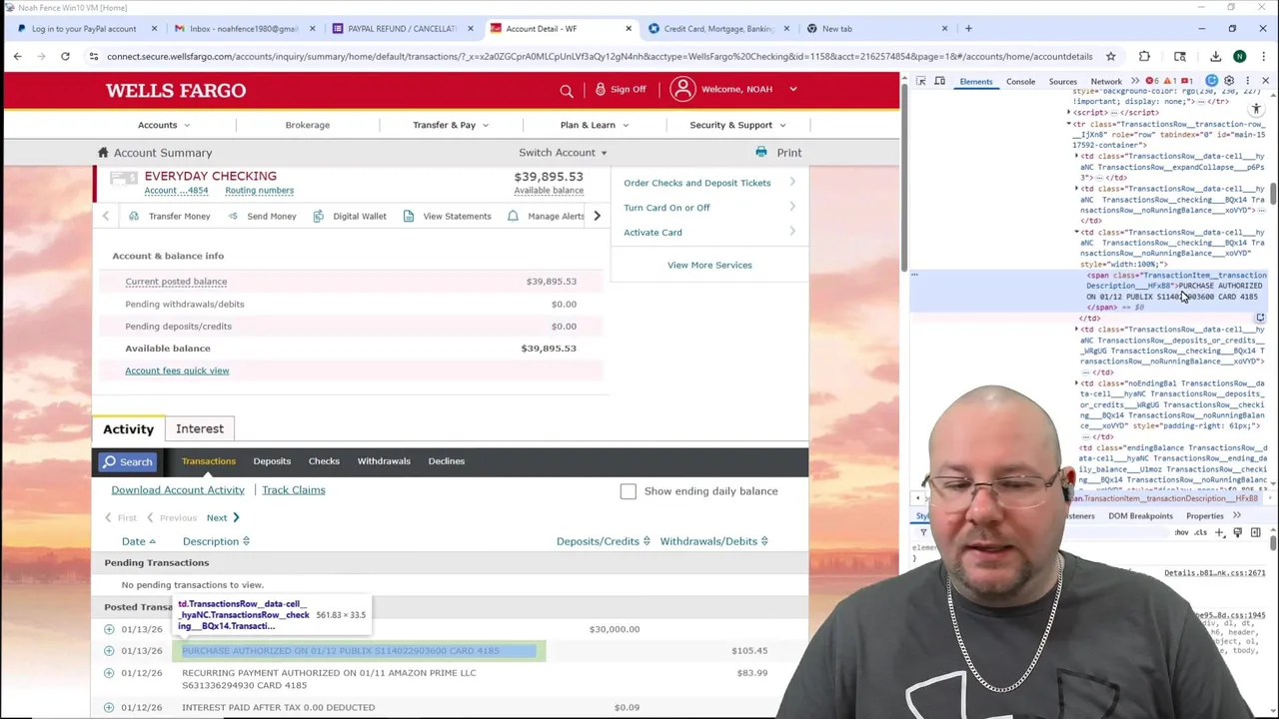This screenshot has height=719, width=1279.
Task: Click the Print printer icon
Action: 761,152
